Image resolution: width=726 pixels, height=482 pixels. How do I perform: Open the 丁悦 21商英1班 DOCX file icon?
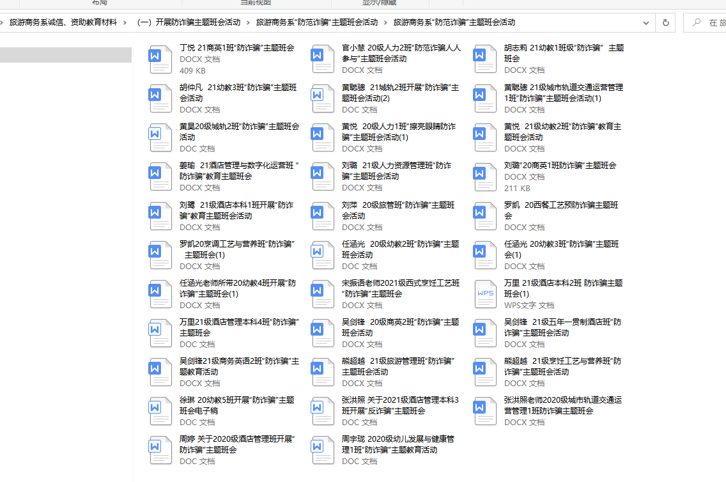(160, 59)
